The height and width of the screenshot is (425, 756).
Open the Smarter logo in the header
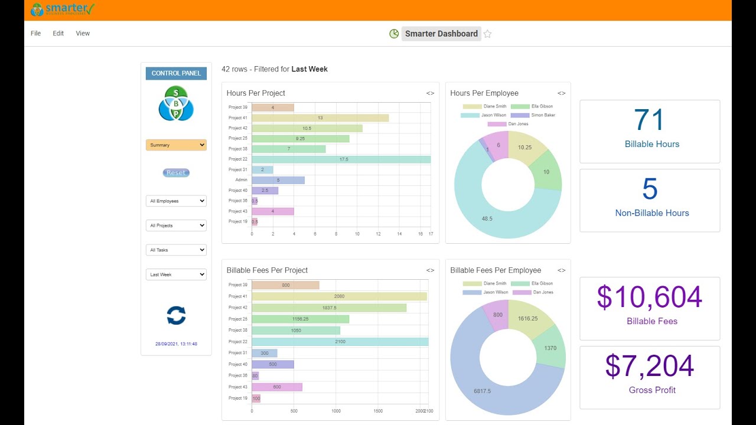click(63, 9)
